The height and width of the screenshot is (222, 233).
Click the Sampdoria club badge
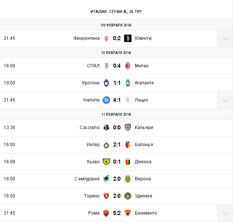[106, 179]
